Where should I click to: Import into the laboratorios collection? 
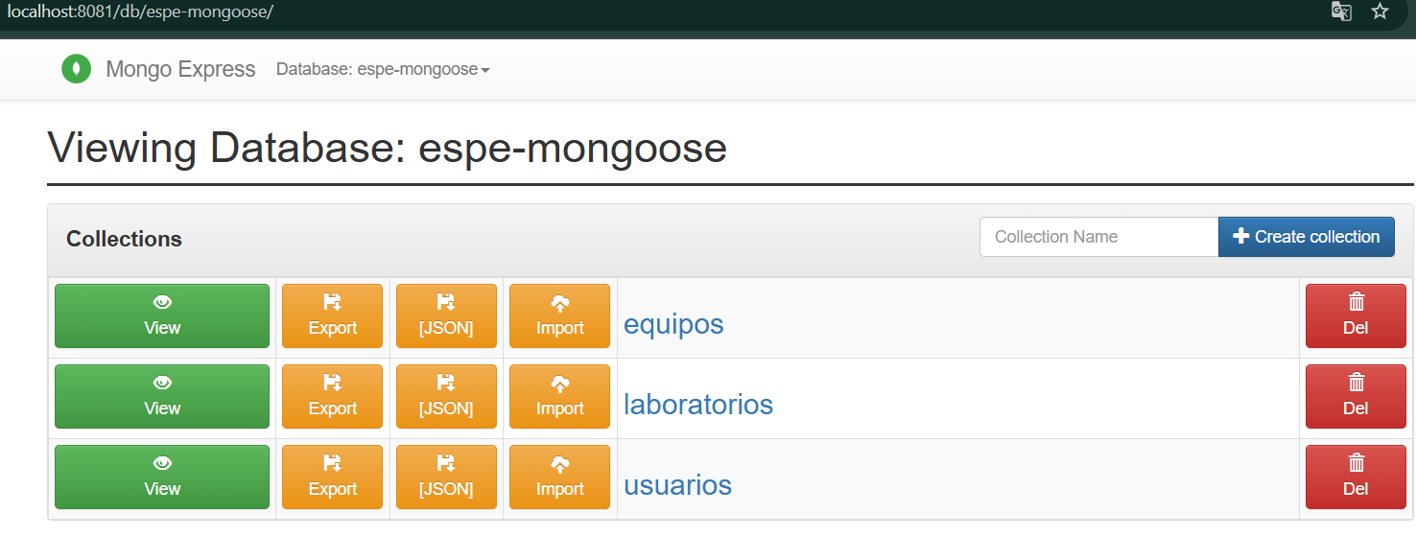560,397
